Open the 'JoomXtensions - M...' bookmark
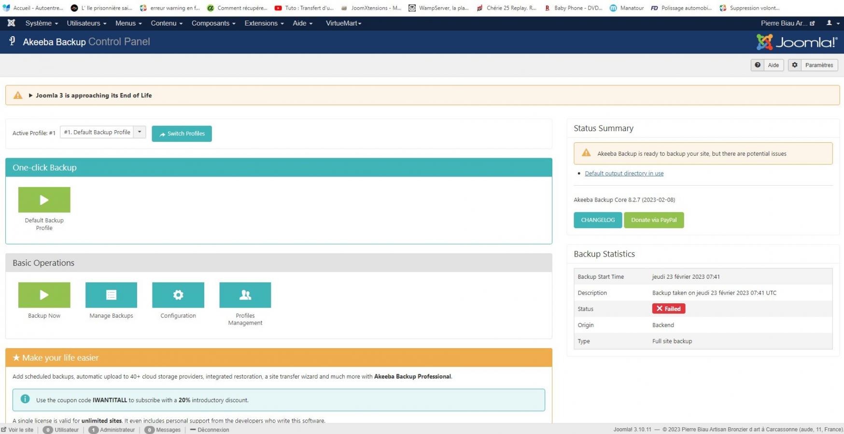Screen dimensions: 844x434 pos(371,8)
